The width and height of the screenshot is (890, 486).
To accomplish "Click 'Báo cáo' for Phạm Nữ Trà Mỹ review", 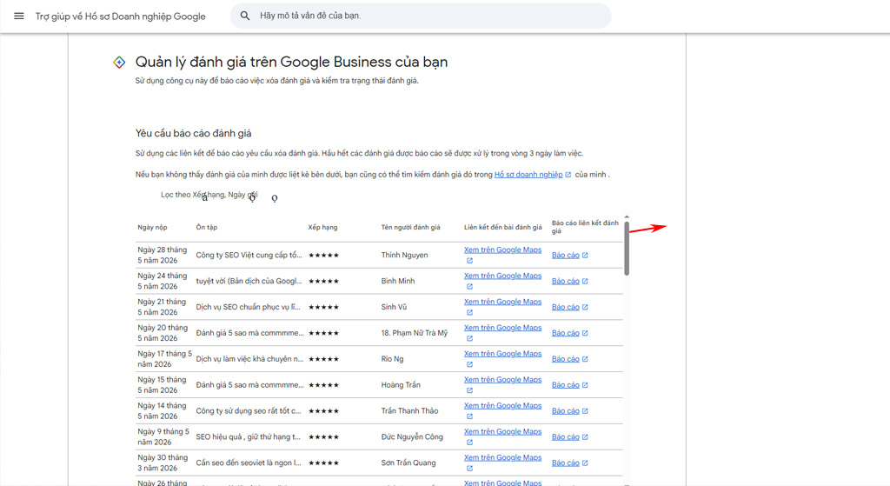I will click(x=565, y=333).
